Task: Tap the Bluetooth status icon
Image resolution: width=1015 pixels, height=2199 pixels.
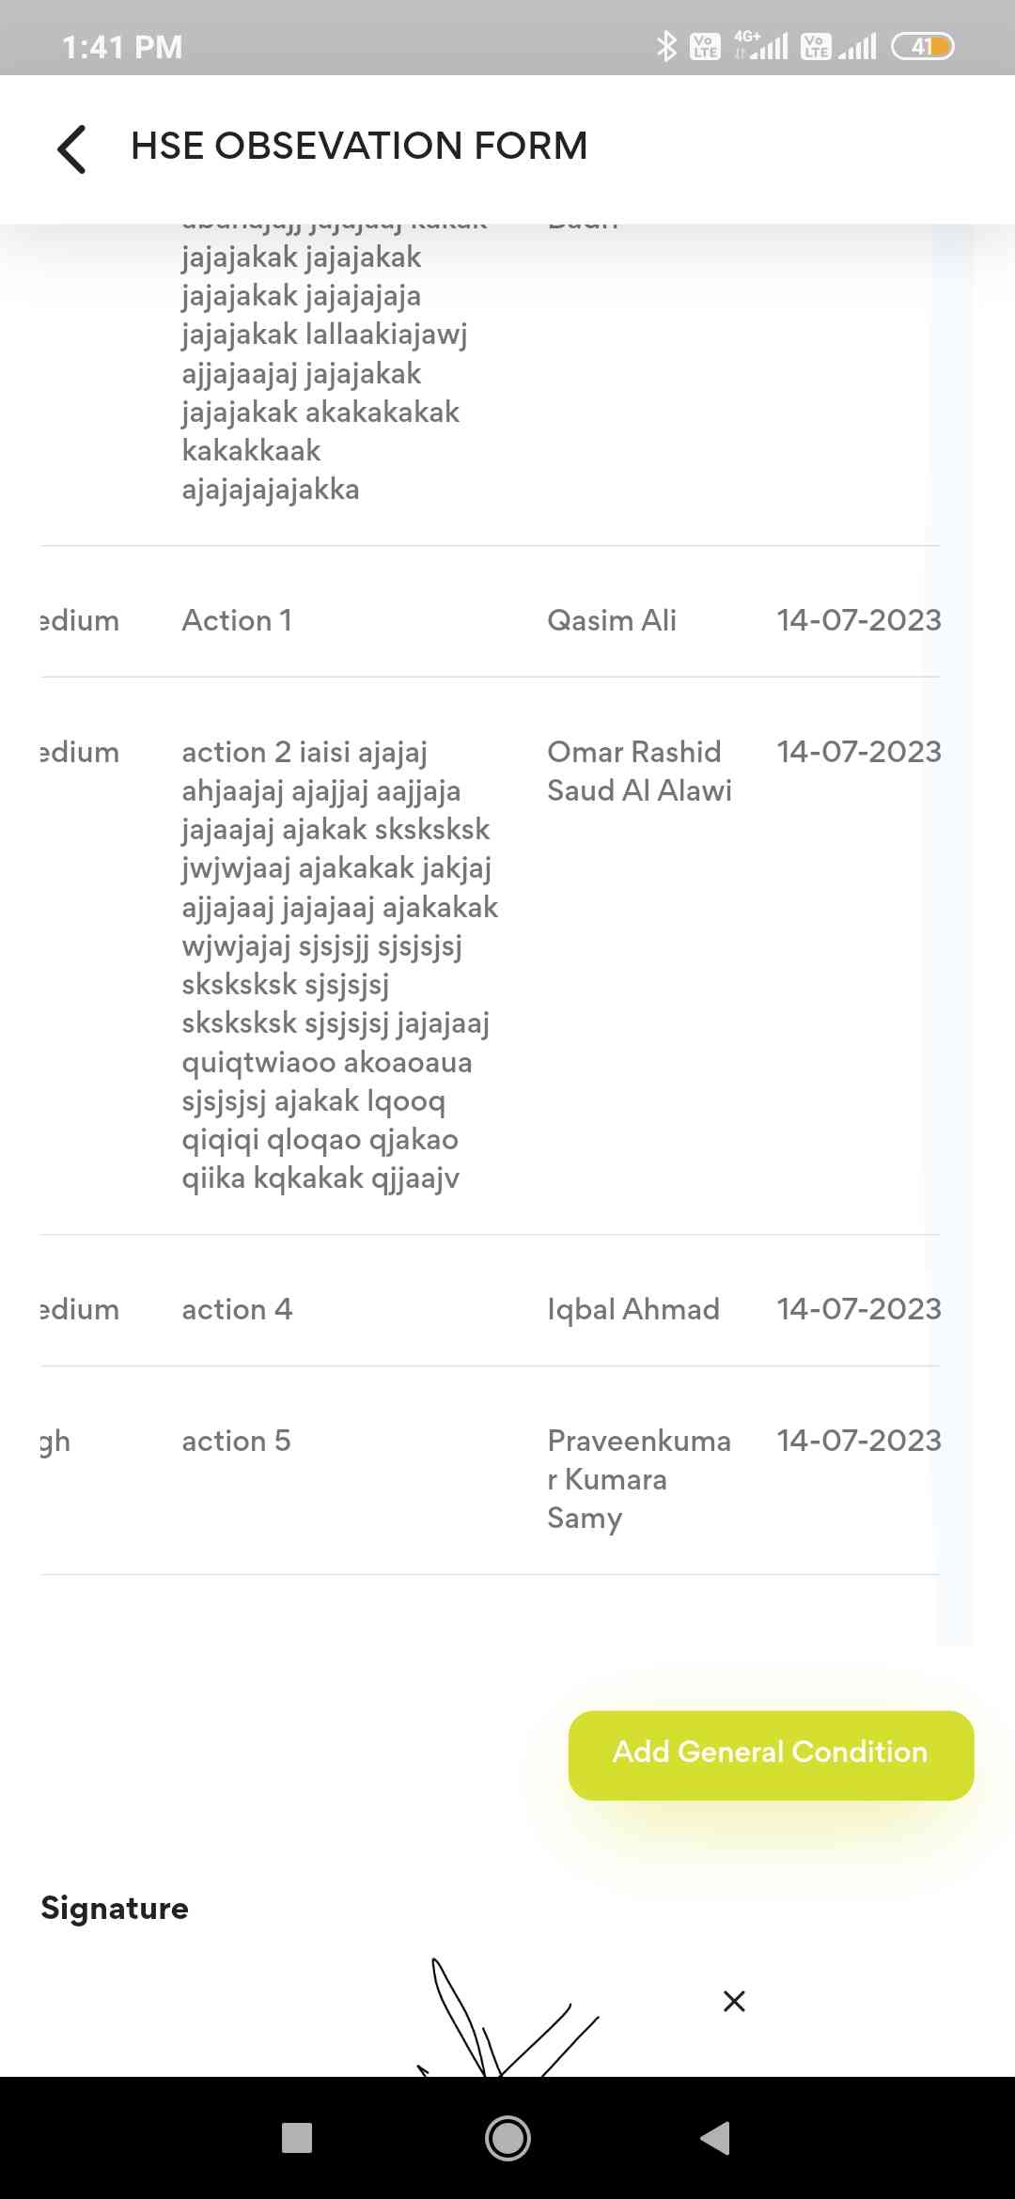Action: (666, 46)
